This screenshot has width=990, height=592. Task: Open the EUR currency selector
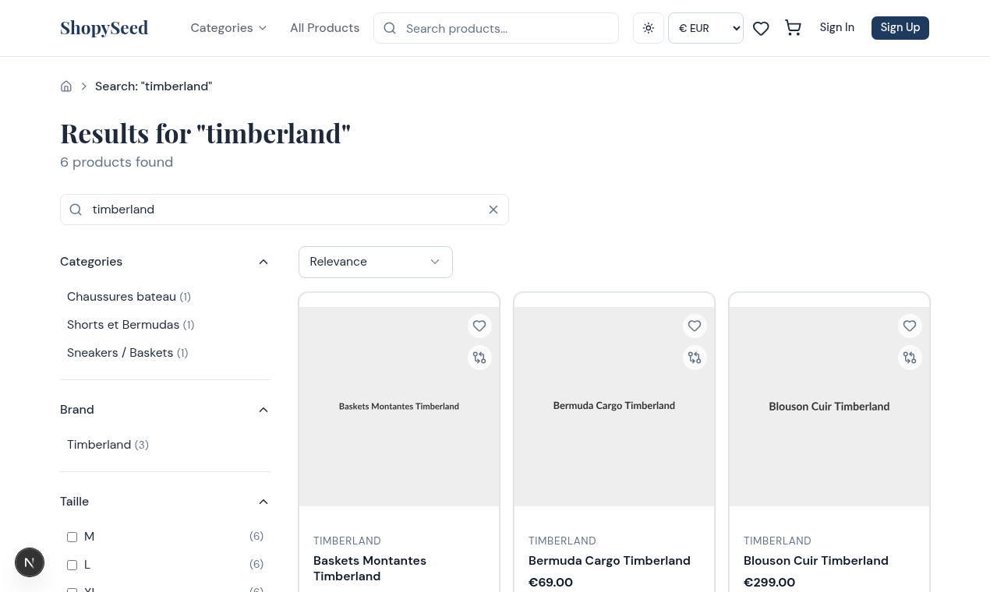pos(705,28)
